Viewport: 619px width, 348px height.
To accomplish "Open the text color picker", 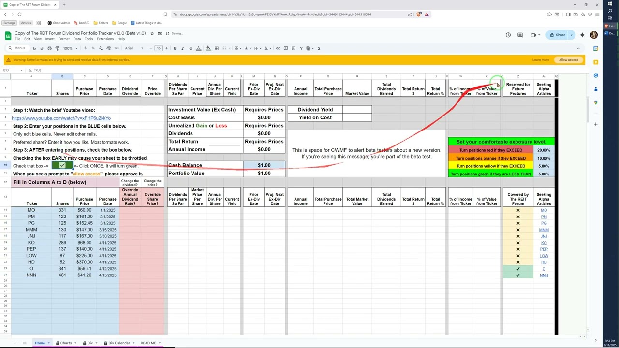I will 198,48.
